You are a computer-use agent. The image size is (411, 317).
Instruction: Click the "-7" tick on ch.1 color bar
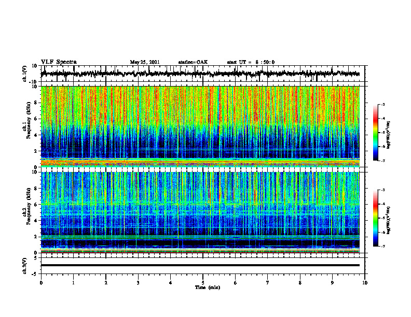(383, 161)
